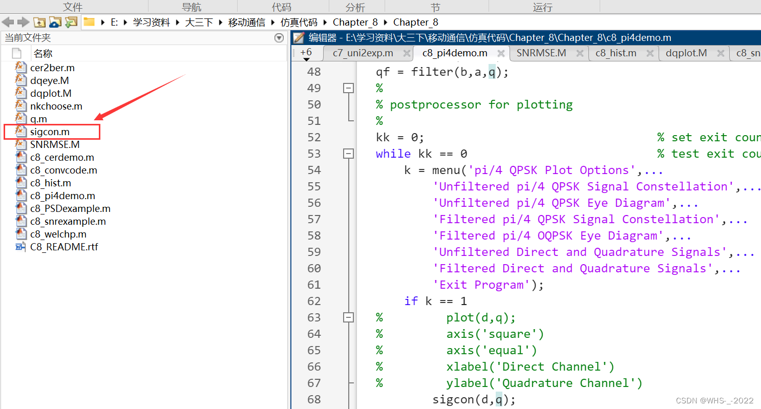This screenshot has height=409, width=761.
Task: Navigate to 学习资料 in the address path
Action: 152,23
